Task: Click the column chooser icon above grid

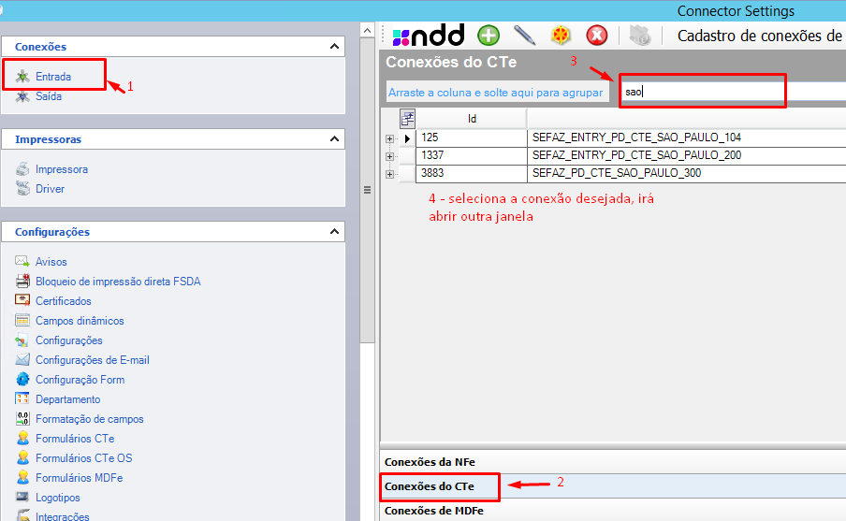Action: point(407,118)
